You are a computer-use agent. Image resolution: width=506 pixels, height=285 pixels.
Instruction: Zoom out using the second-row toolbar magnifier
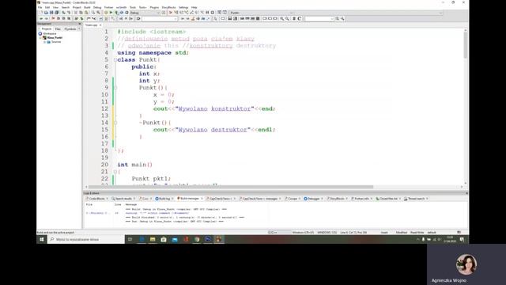pos(287,19)
